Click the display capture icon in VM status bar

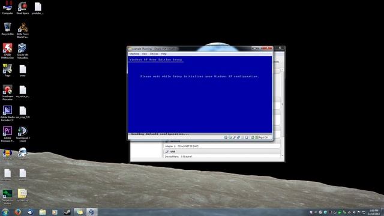pos(247,137)
